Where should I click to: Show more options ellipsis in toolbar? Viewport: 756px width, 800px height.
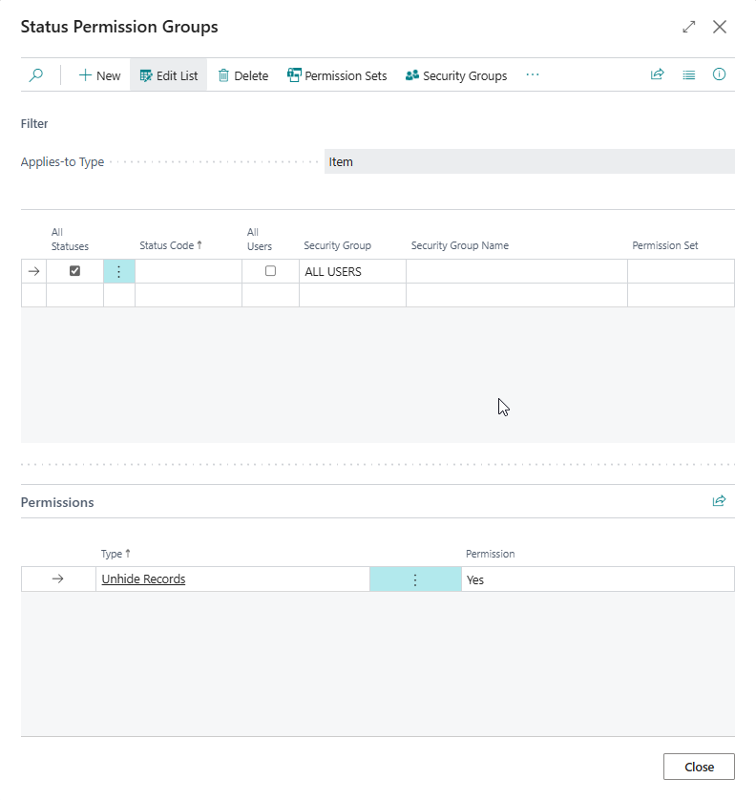(x=532, y=75)
